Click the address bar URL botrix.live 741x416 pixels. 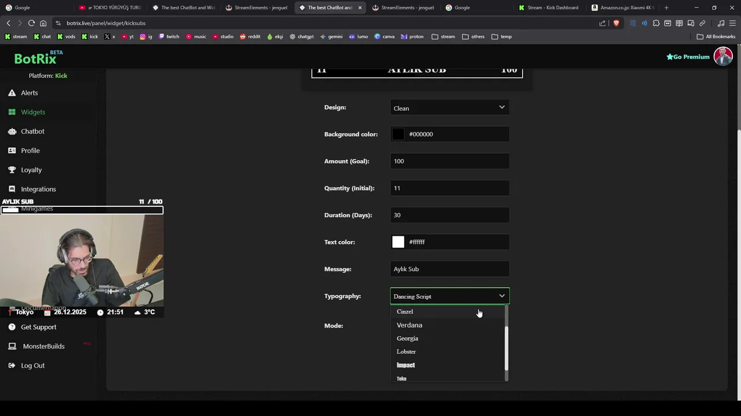pos(106,23)
